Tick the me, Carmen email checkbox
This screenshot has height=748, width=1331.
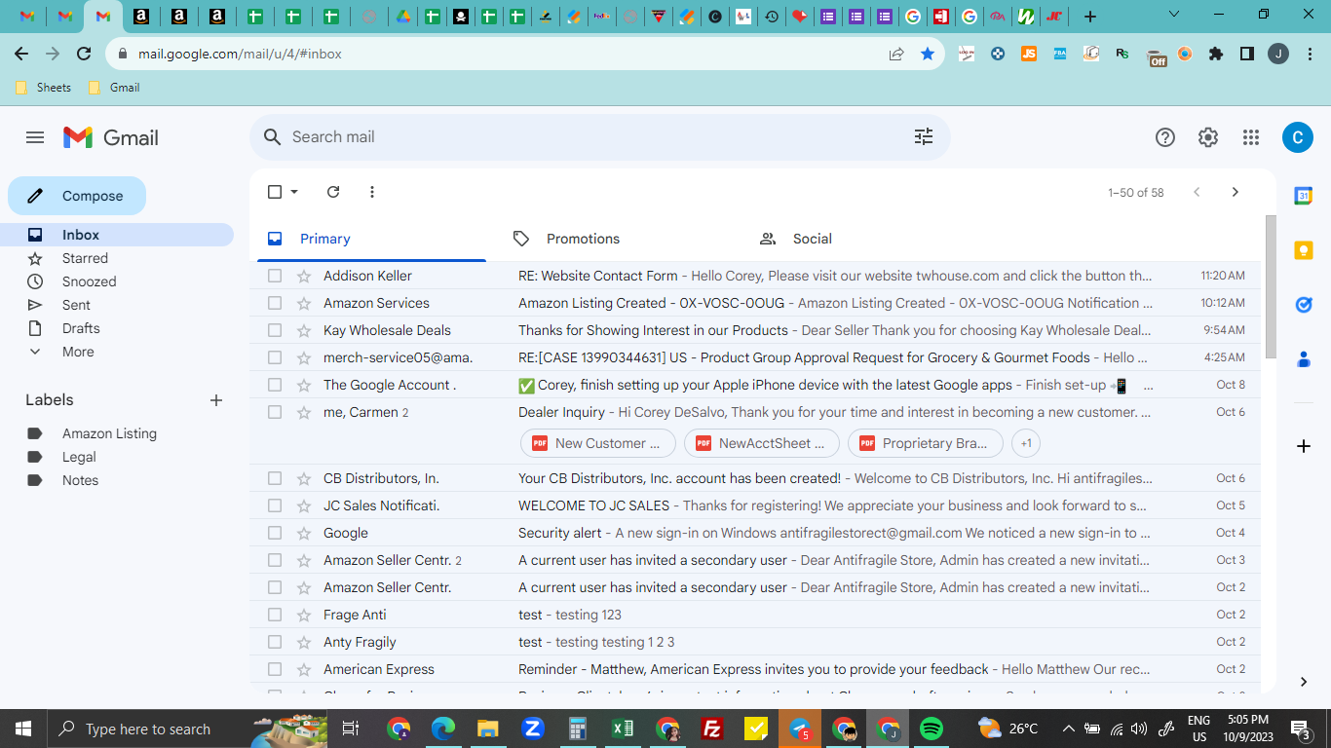pos(275,412)
